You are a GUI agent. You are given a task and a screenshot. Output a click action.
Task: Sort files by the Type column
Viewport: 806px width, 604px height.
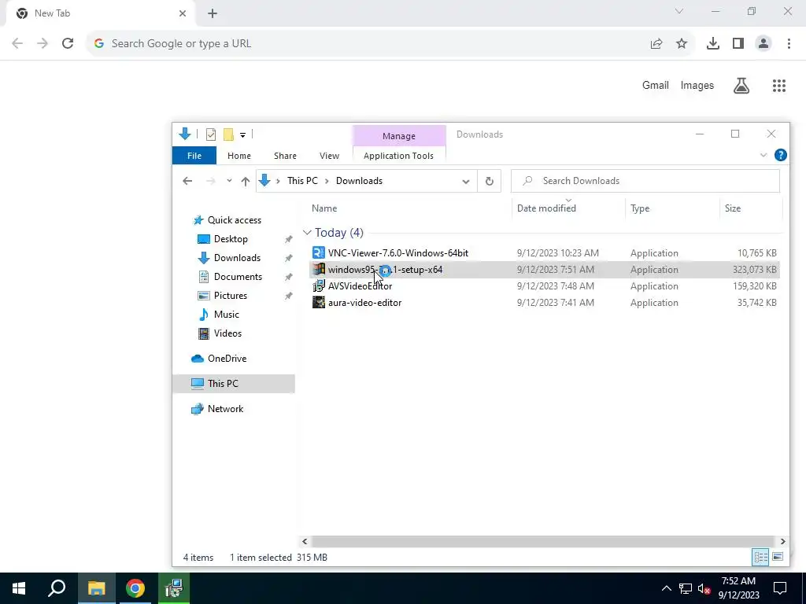click(x=640, y=208)
